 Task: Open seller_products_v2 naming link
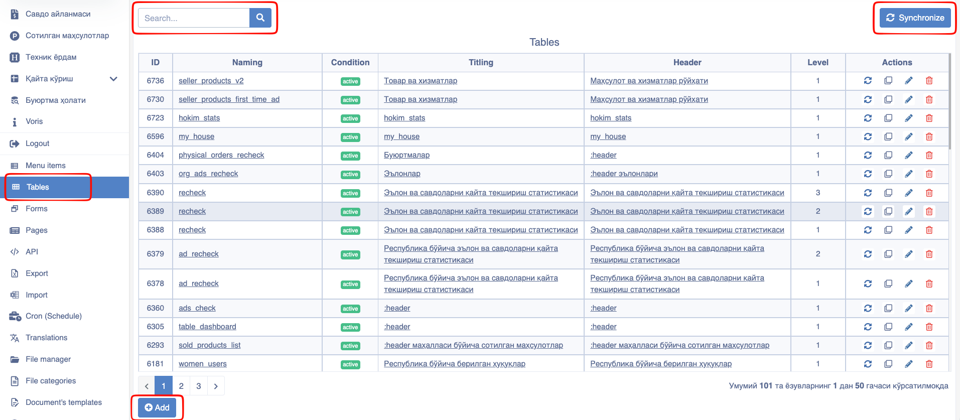pyautogui.click(x=211, y=81)
